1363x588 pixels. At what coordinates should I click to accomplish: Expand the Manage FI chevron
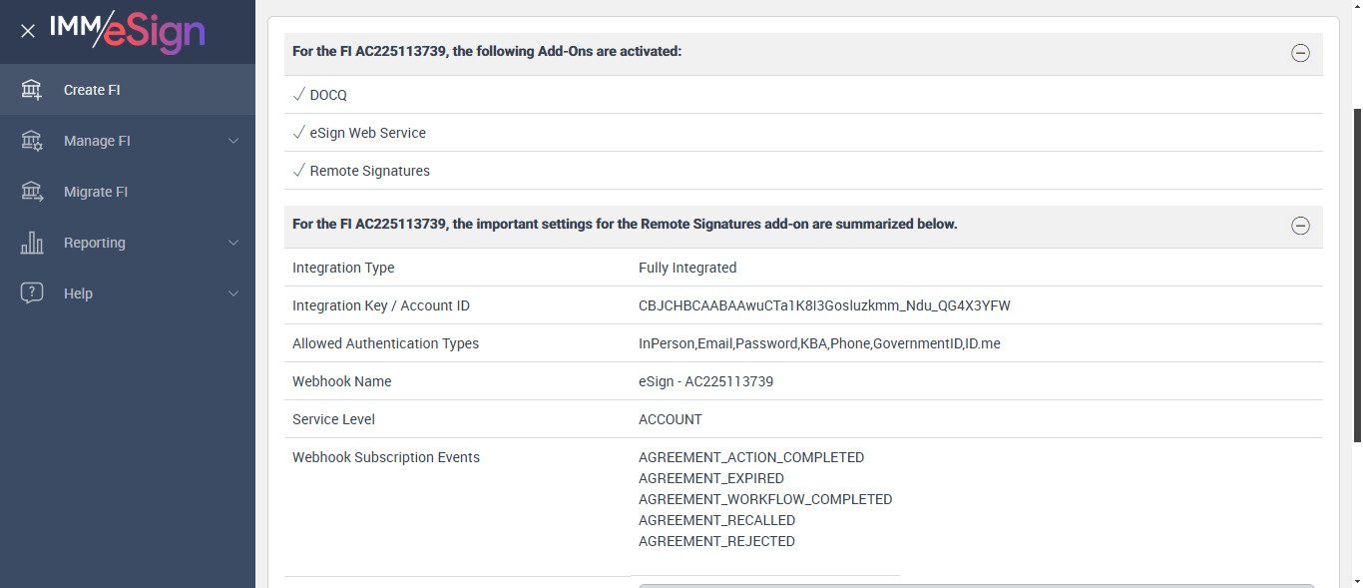point(233,141)
